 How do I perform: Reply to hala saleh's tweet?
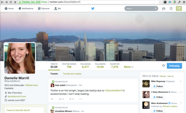52,99
